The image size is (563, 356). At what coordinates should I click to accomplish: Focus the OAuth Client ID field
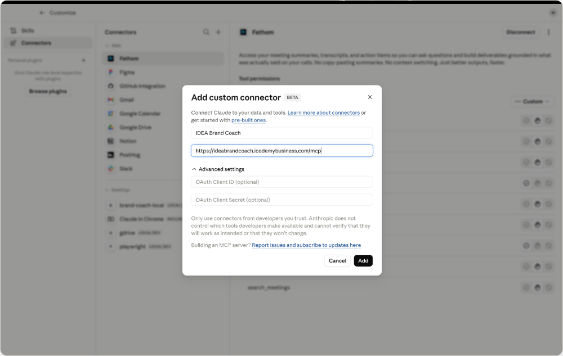click(x=282, y=182)
